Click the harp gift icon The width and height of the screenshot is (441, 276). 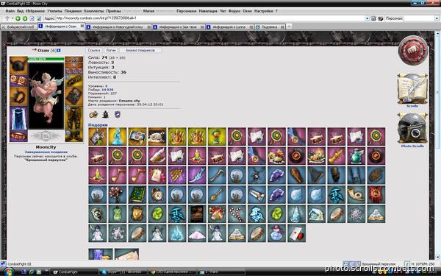[x=316, y=175]
